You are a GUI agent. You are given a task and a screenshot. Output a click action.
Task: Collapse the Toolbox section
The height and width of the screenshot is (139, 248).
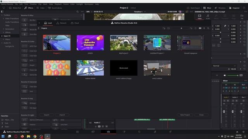click(x=2, y=15)
